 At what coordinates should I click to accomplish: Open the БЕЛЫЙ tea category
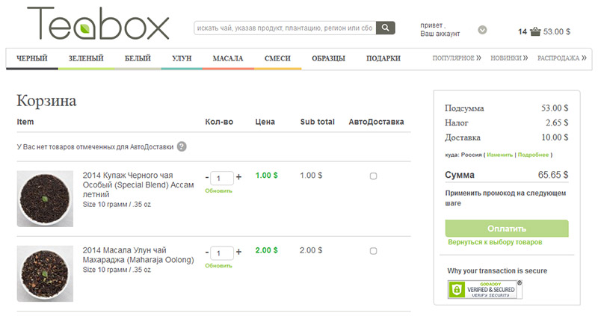(x=138, y=58)
